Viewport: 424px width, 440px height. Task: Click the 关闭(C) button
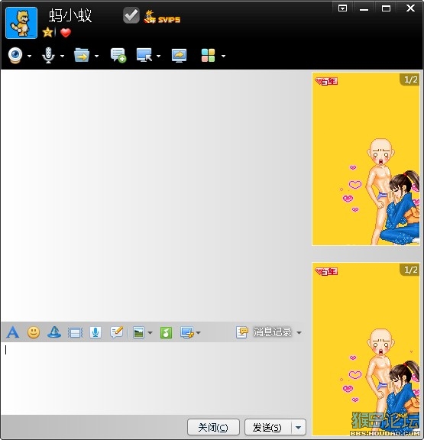pos(213,428)
